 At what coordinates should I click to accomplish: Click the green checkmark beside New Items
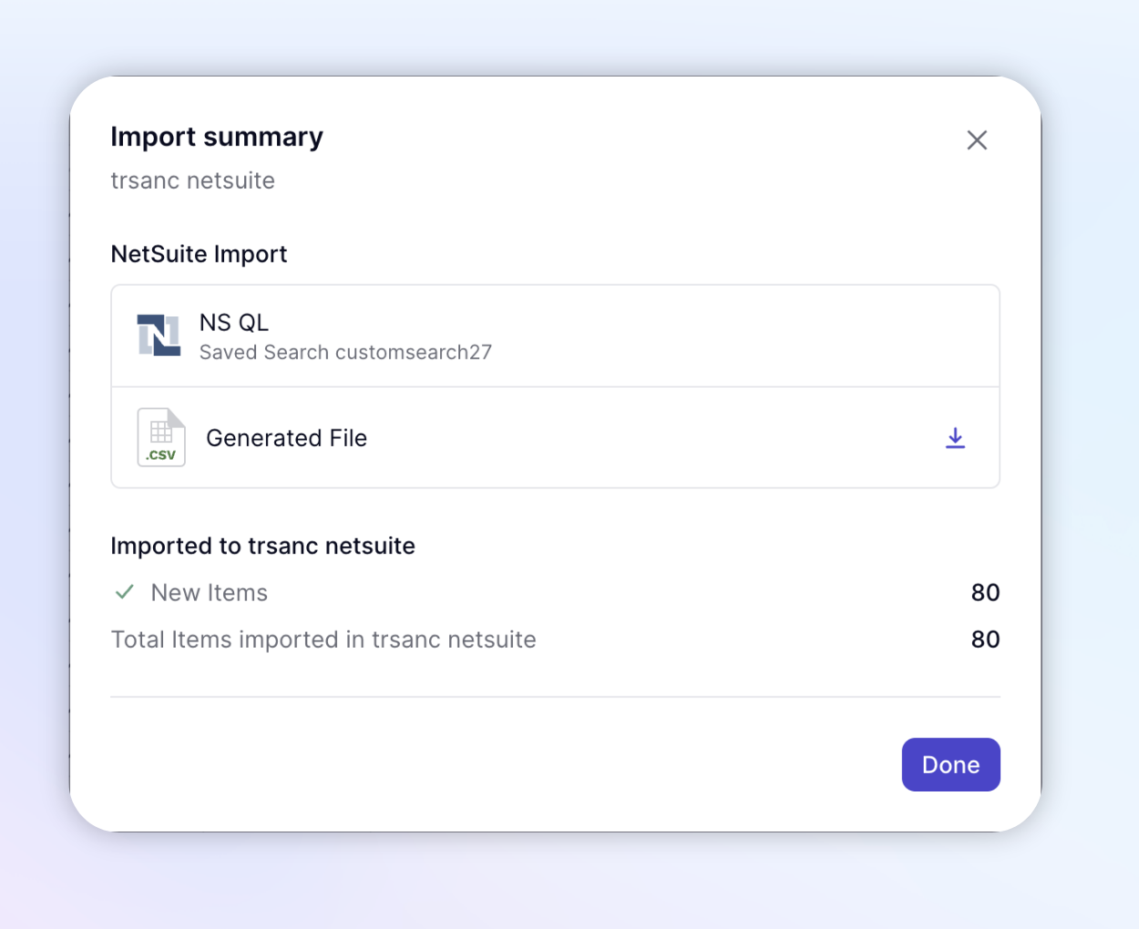click(x=125, y=592)
